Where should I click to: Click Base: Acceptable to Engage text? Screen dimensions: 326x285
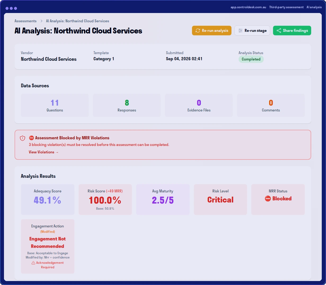point(48,253)
